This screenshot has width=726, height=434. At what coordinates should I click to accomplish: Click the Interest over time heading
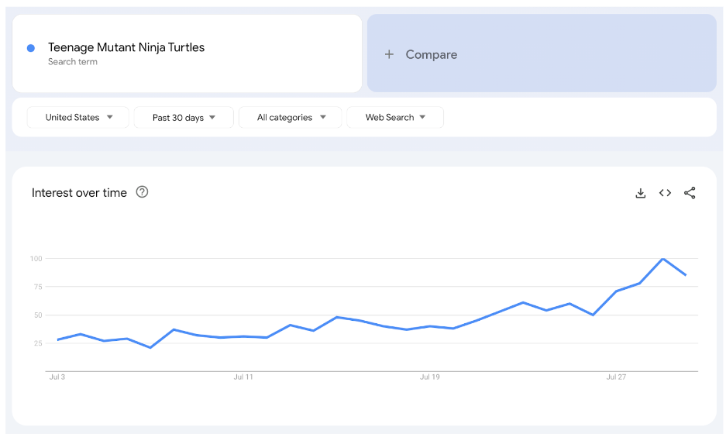79,193
